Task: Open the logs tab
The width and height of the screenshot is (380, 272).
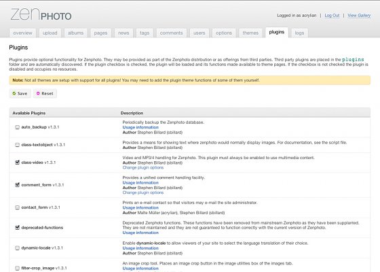Action: click(299, 33)
